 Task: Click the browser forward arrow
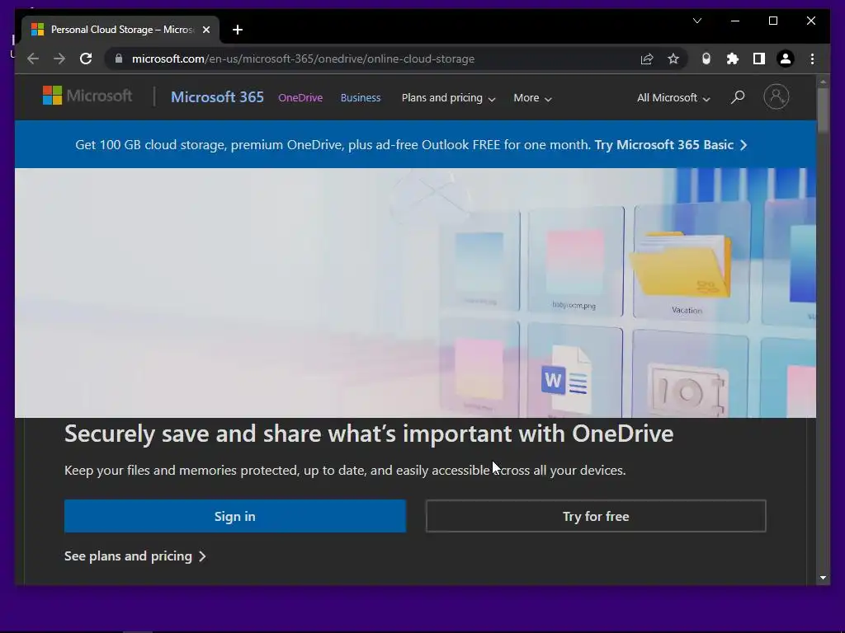coord(59,59)
